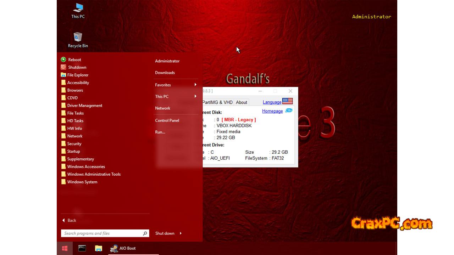Open the Security folder icon

pyautogui.click(x=63, y=144)
